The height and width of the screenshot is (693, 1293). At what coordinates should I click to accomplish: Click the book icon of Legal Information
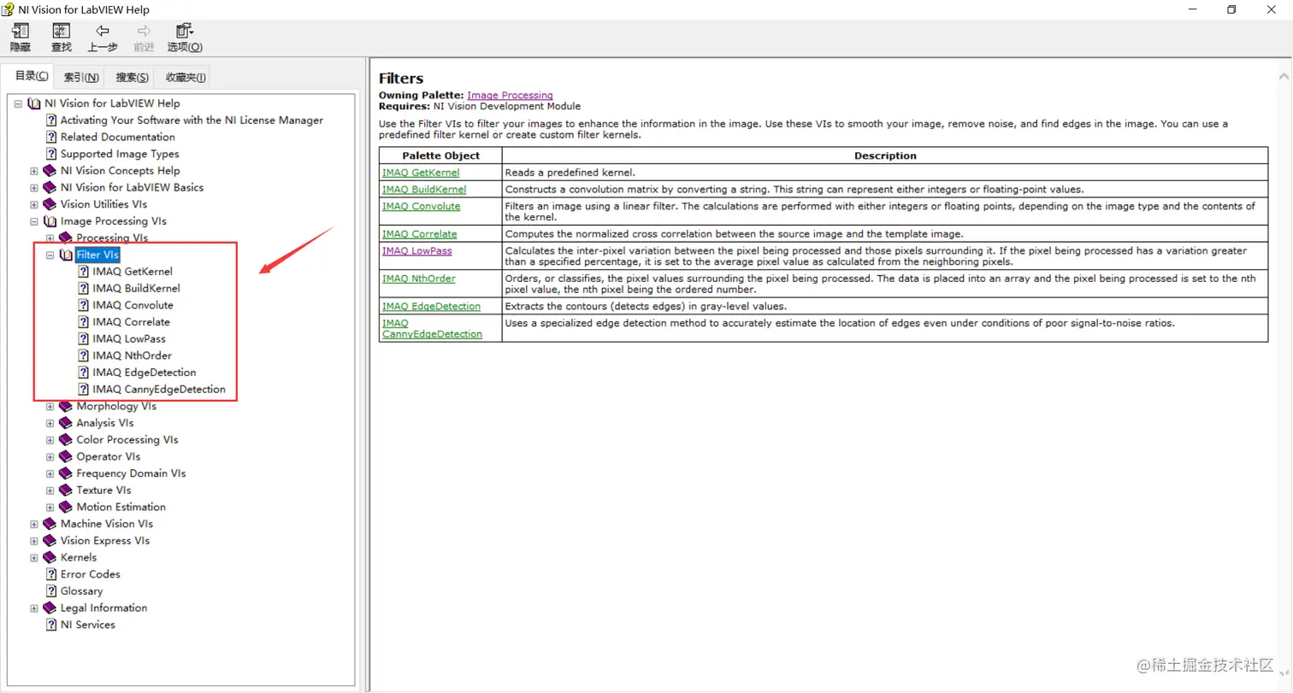(50, 608)
